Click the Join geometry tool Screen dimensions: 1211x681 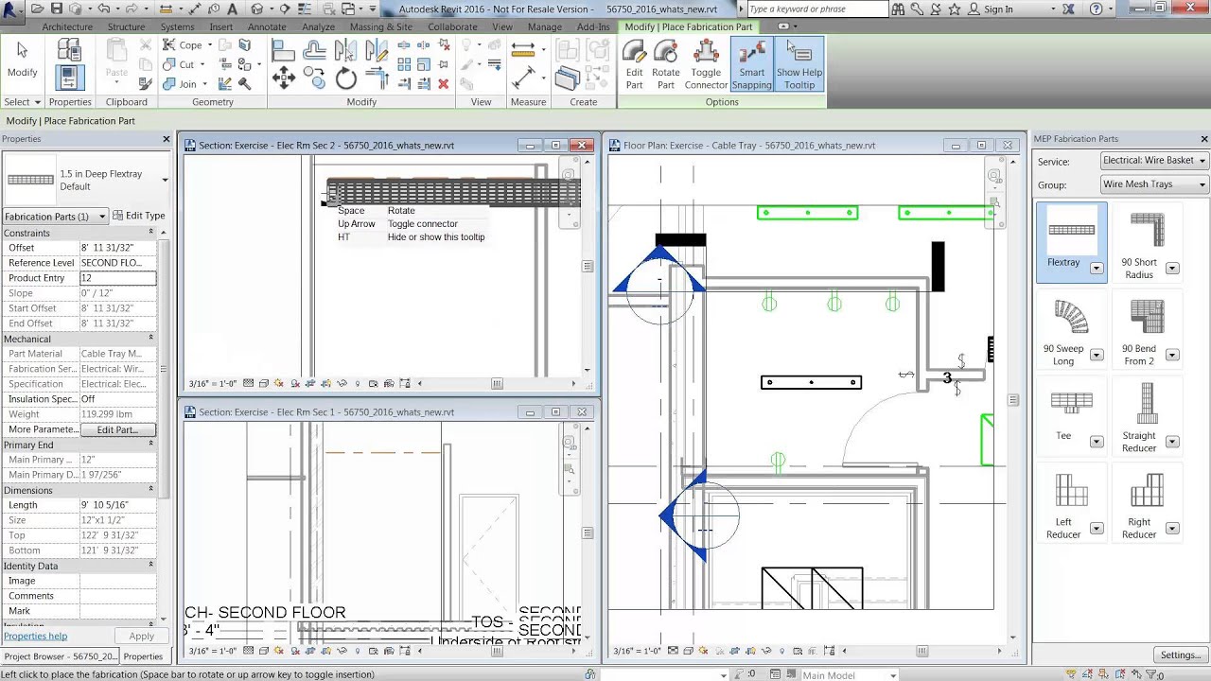(x=180, y=84)
